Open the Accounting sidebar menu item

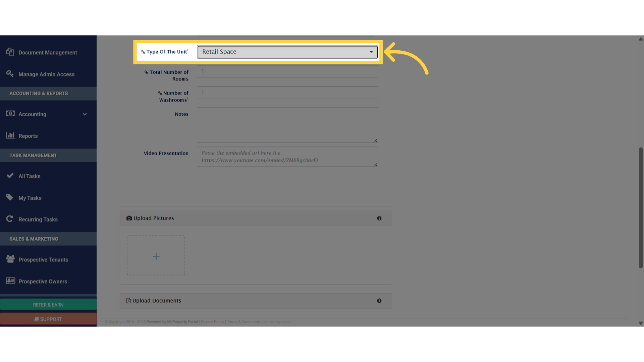click(x=33, y=114)
